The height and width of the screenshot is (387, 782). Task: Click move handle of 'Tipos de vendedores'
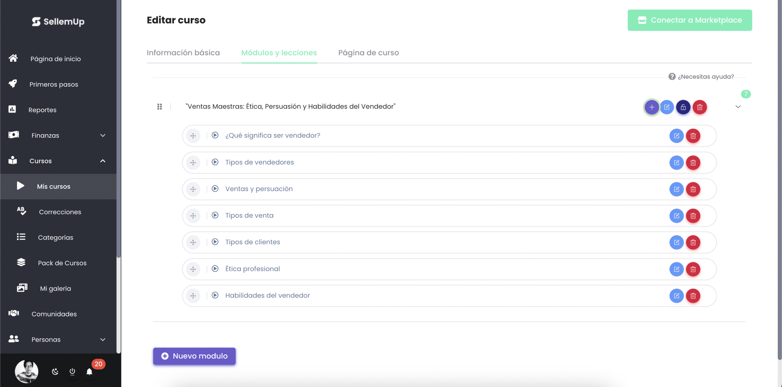(x=193, y=163)
